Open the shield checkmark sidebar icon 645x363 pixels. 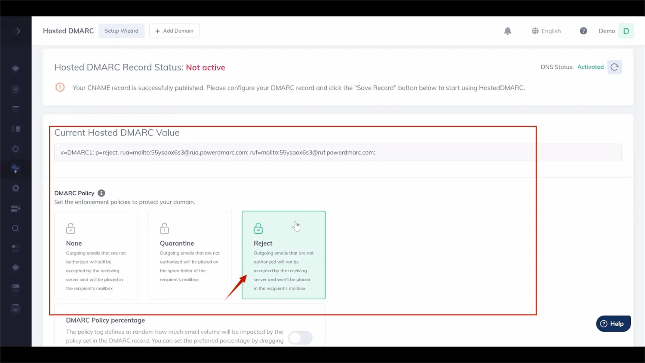(x=15, y=89)
